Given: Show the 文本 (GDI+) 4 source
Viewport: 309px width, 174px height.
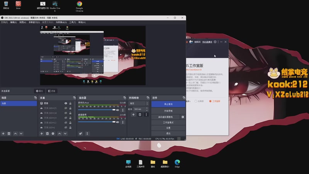Looking at the screenshot, I should tap(66, 113).
